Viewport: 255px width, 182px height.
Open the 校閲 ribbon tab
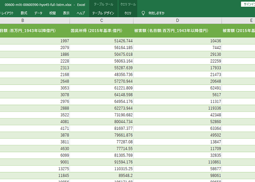[x=52, y=13]
